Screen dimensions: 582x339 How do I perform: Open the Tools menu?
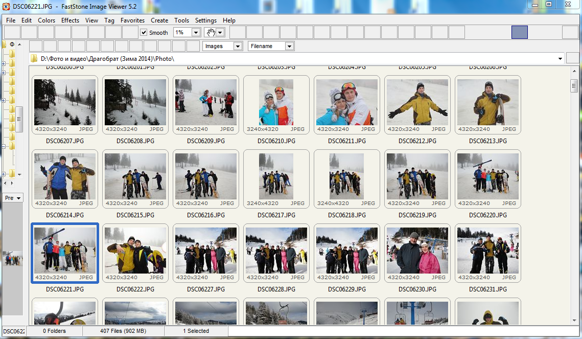pyautogui.click(x=181, y=20)
